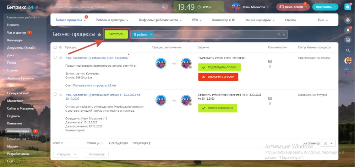This screenshot has height=167, width=355.
Task: Open the comments icon in the отпуск row
Action: pyautogui.click(x=270, y=99)
